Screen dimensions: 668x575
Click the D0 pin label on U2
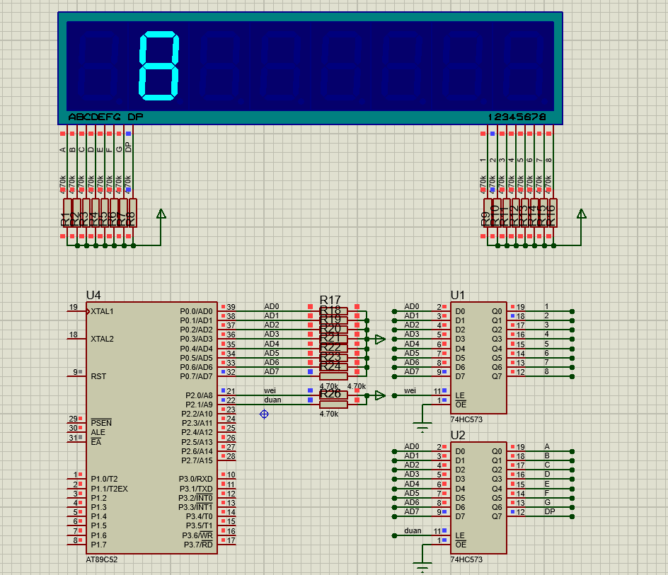pyautogui.click(x=460, y=451)
